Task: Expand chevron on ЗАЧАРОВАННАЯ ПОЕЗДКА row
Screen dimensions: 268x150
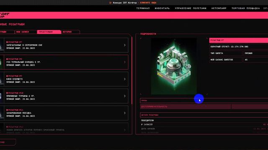Action: [125, 113]
